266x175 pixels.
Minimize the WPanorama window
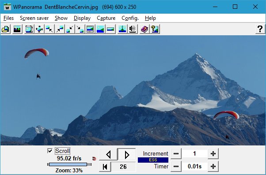point(215,7)
